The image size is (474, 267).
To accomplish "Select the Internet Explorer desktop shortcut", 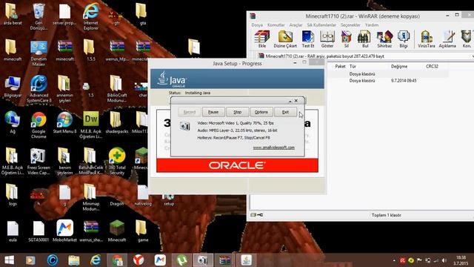I will pyautogui.click(x=90, y=16).
